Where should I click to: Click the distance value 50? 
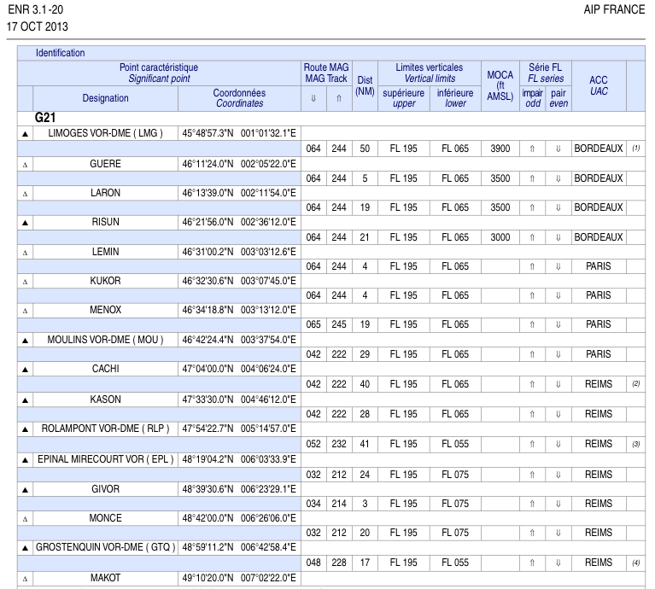click(x=365, y=149)
